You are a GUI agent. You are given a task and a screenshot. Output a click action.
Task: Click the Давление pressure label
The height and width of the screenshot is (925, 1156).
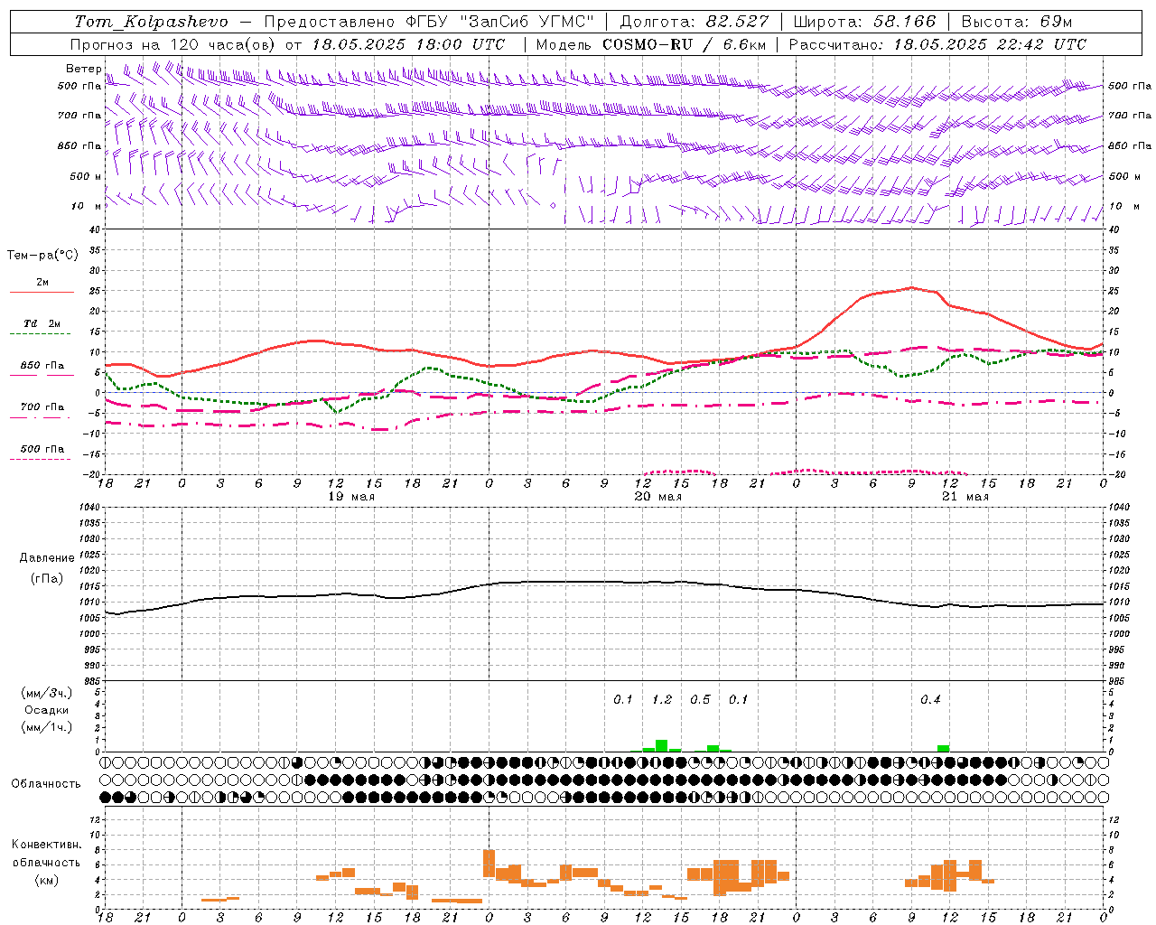[x=47, y=558]
